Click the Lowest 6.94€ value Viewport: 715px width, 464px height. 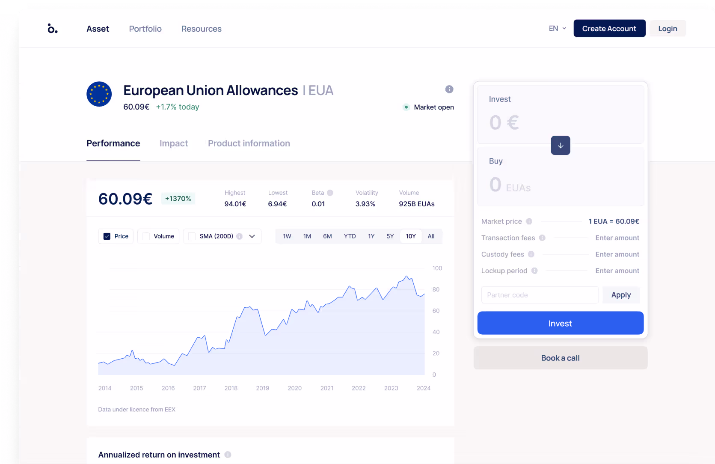tap(277, 204)
